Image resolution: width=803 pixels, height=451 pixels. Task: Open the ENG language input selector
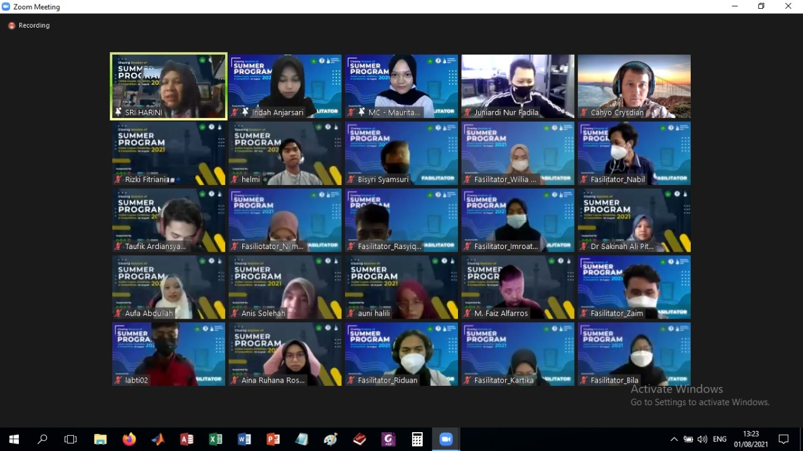point(720,439)
